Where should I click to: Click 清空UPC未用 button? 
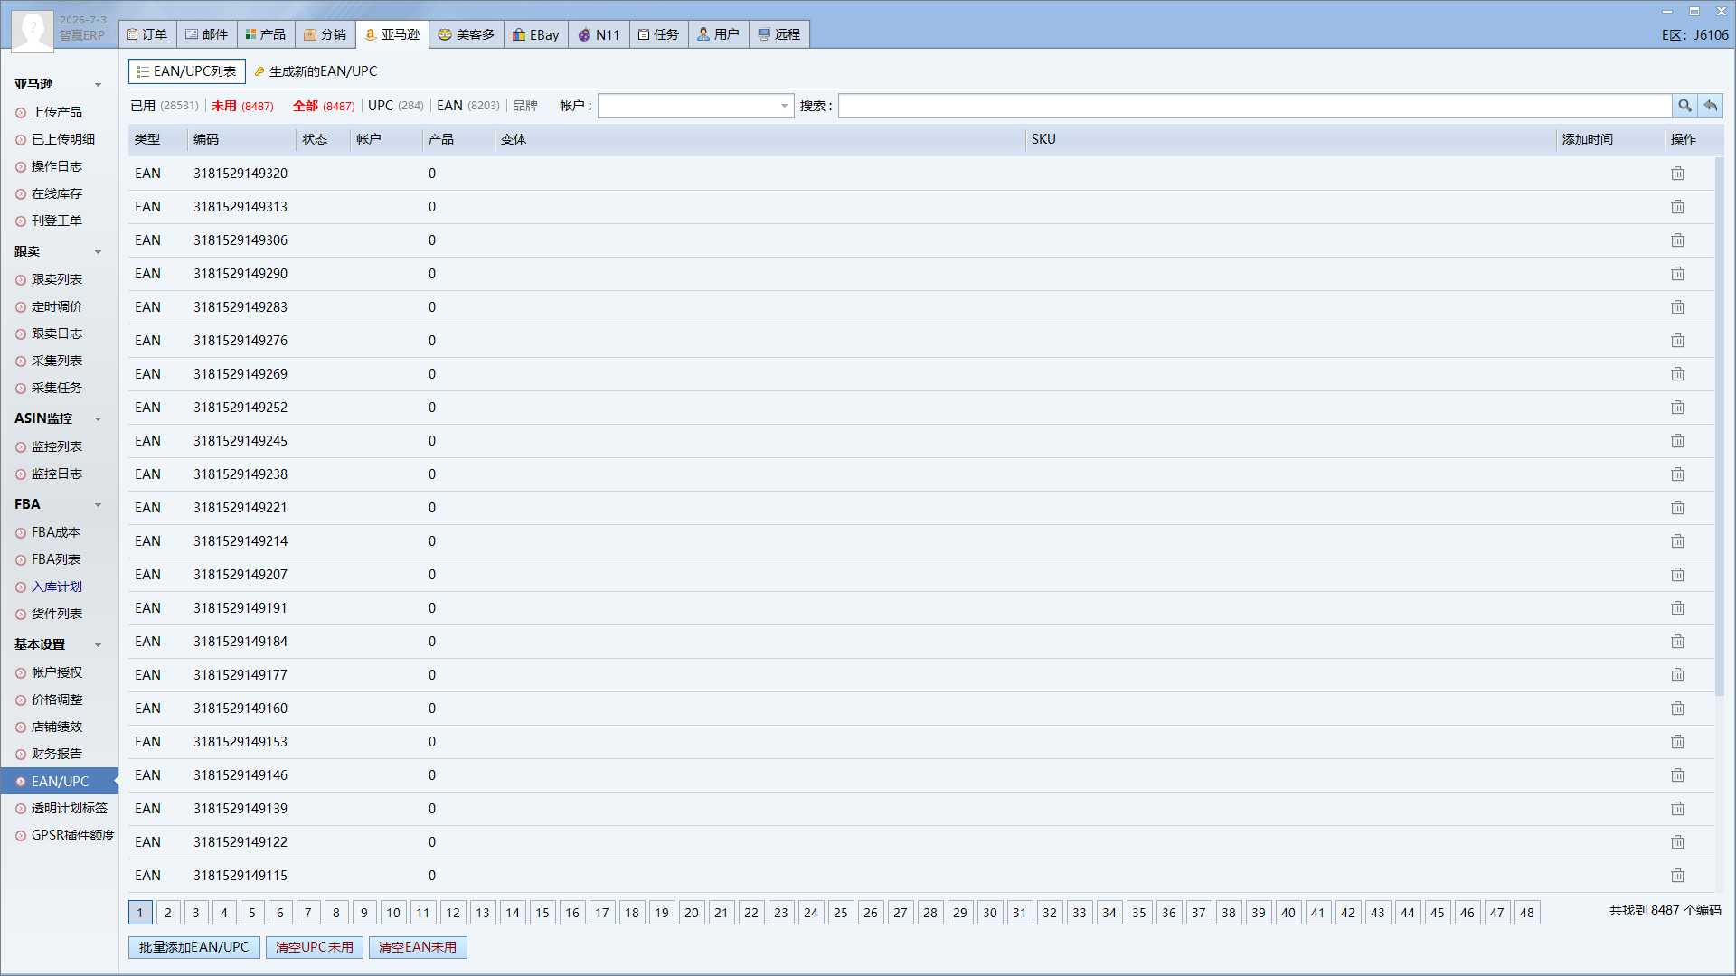tap(315, 947)
